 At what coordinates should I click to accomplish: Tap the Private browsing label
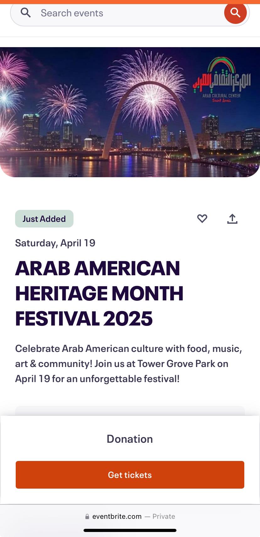[164, 517]
